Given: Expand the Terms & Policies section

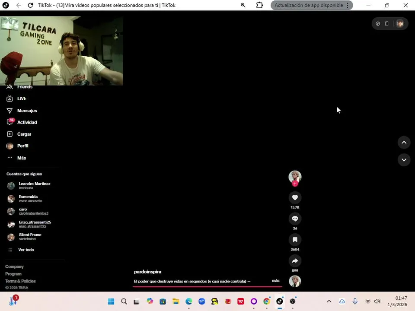Looking at the screenshot, I should [x=20, y=281].
